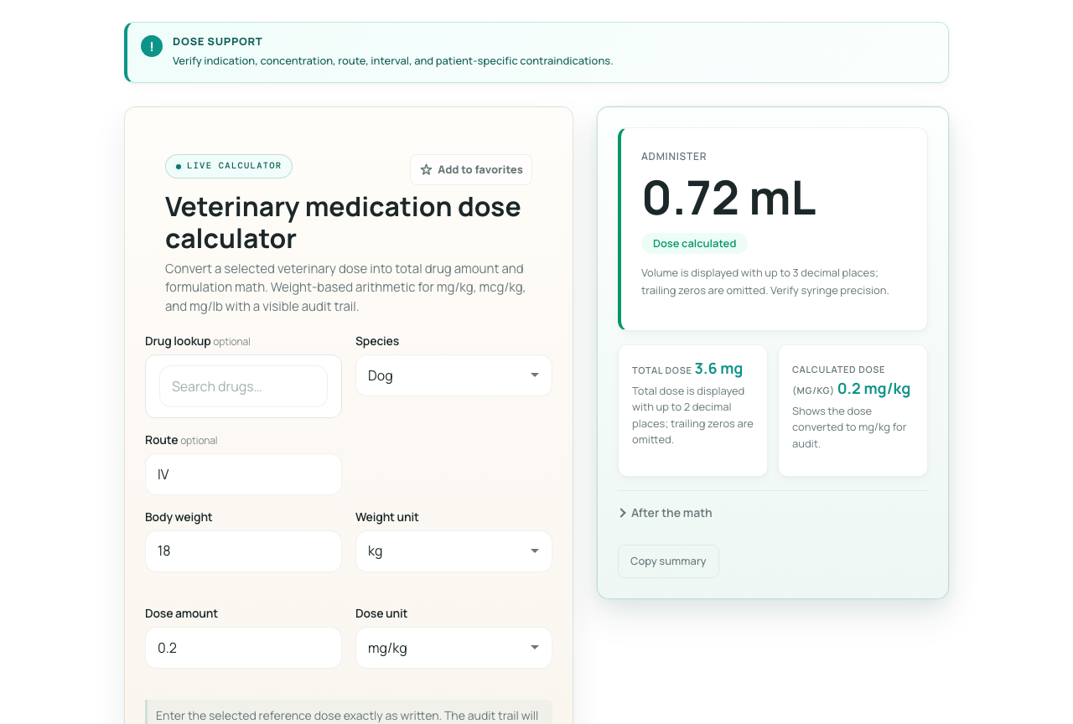Click the Body weight field with 18

point(243,551)
